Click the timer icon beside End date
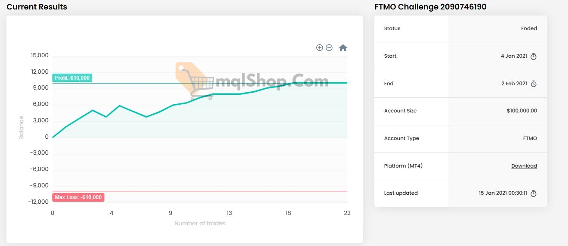The width and height of the screenshot is (568, 246). tap(534, 84)
